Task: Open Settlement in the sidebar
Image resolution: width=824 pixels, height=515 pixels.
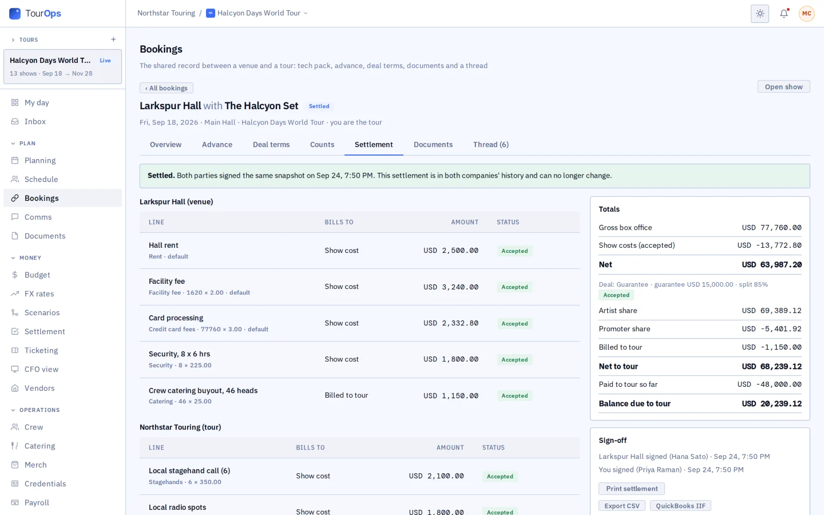Action: [63, 332]
